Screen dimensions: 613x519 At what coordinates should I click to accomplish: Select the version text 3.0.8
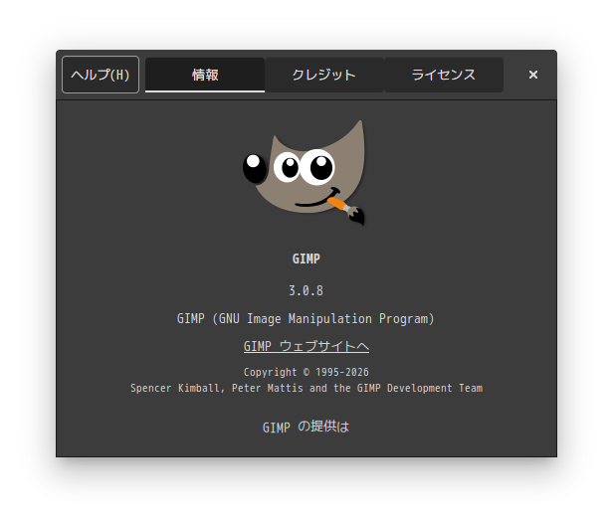(x=306, y=290)
